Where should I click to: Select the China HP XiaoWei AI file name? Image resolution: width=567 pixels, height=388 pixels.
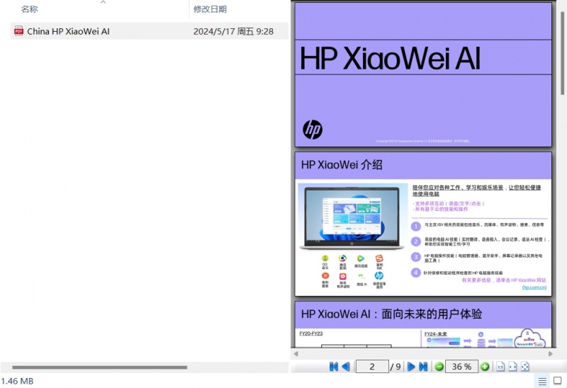68,31
